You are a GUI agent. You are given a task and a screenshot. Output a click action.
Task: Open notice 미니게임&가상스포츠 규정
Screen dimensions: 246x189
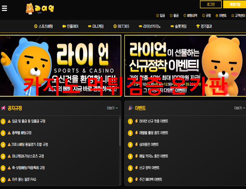[28, 156]
